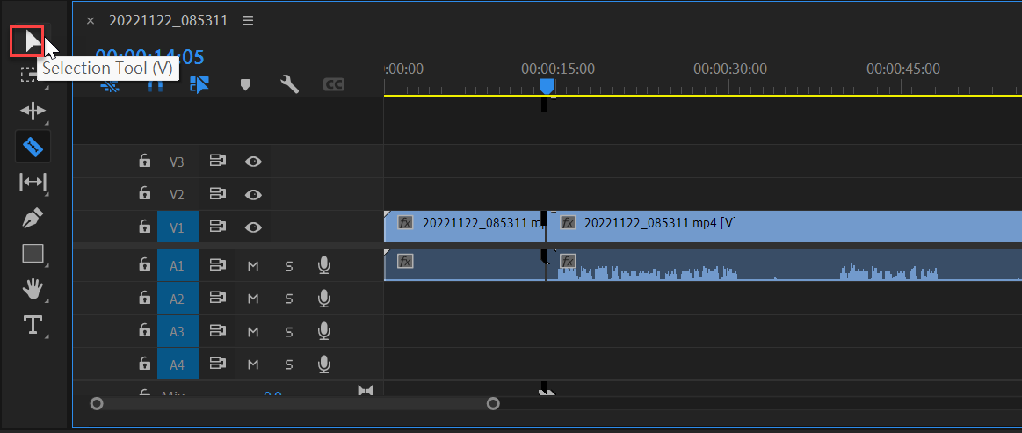Toggle sync lock on track V3
This screenshot has width=1022, height=433.
pyautogui.click(x=217, y=161)
